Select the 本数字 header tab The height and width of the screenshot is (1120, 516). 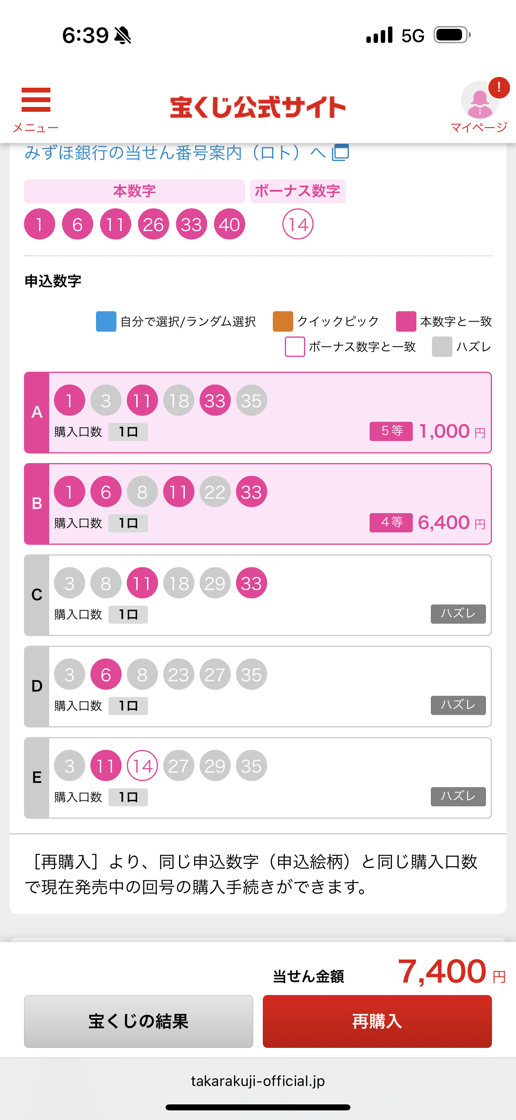tap(134, 191)
